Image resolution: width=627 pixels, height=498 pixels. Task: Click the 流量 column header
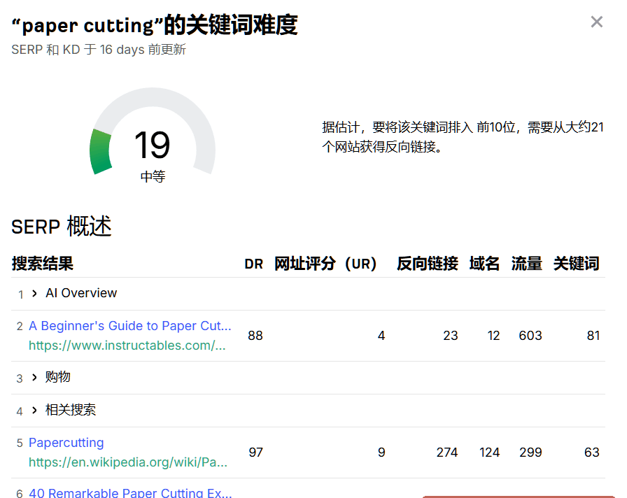pyautogui.click(x=527, y=264)
